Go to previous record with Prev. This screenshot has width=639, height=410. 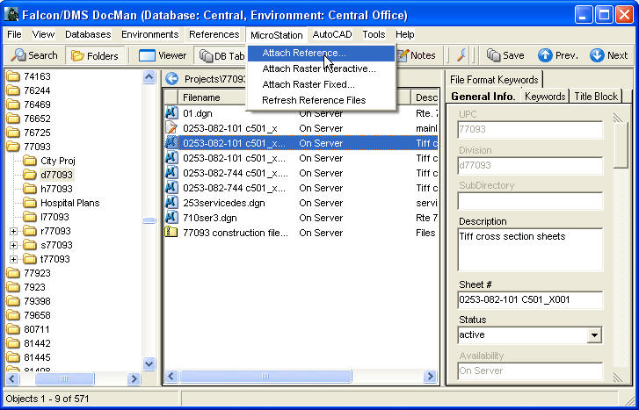(x=558, y=55)
